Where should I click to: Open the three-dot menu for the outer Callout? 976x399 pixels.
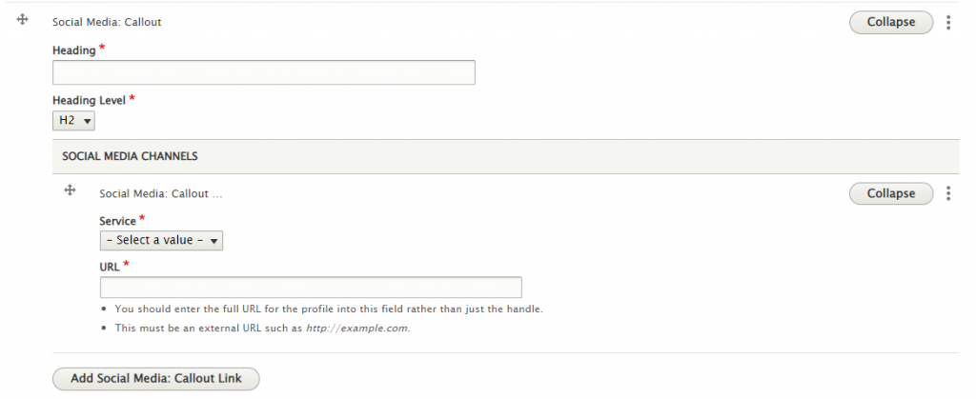tap(948, 22)
